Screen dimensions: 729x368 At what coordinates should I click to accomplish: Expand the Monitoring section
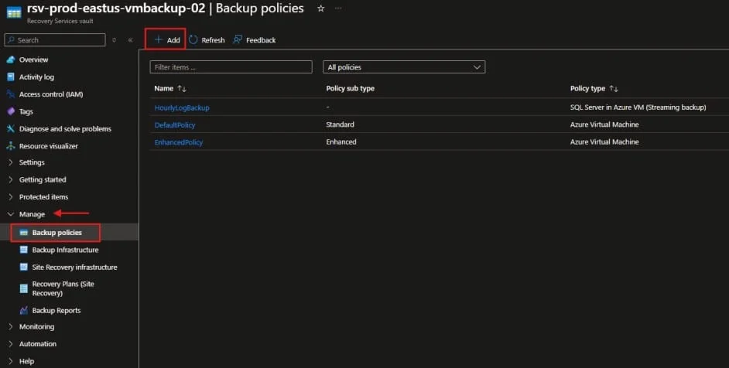[x=36, y=327]
